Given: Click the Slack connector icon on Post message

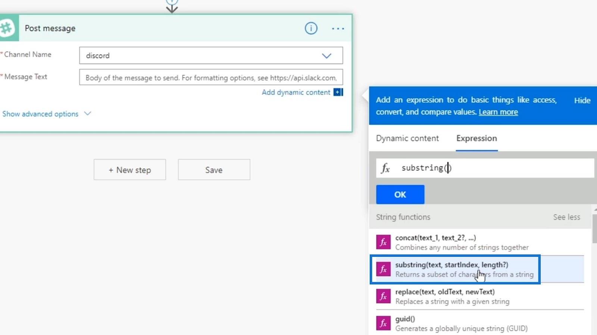Looking at the screenshot, I should [x=7, y=28].
